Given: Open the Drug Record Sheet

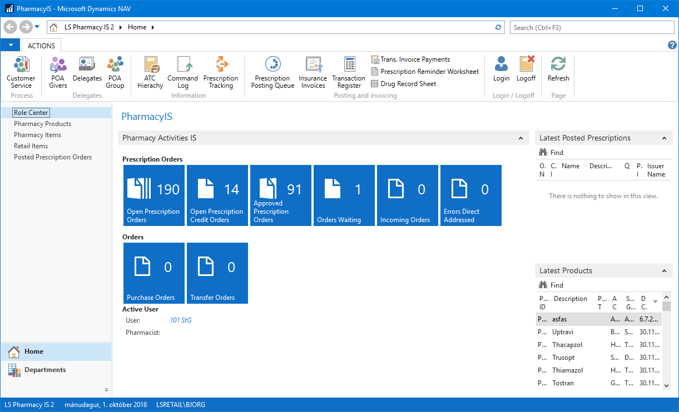Looking at the screenshot, I should point(408,84).
